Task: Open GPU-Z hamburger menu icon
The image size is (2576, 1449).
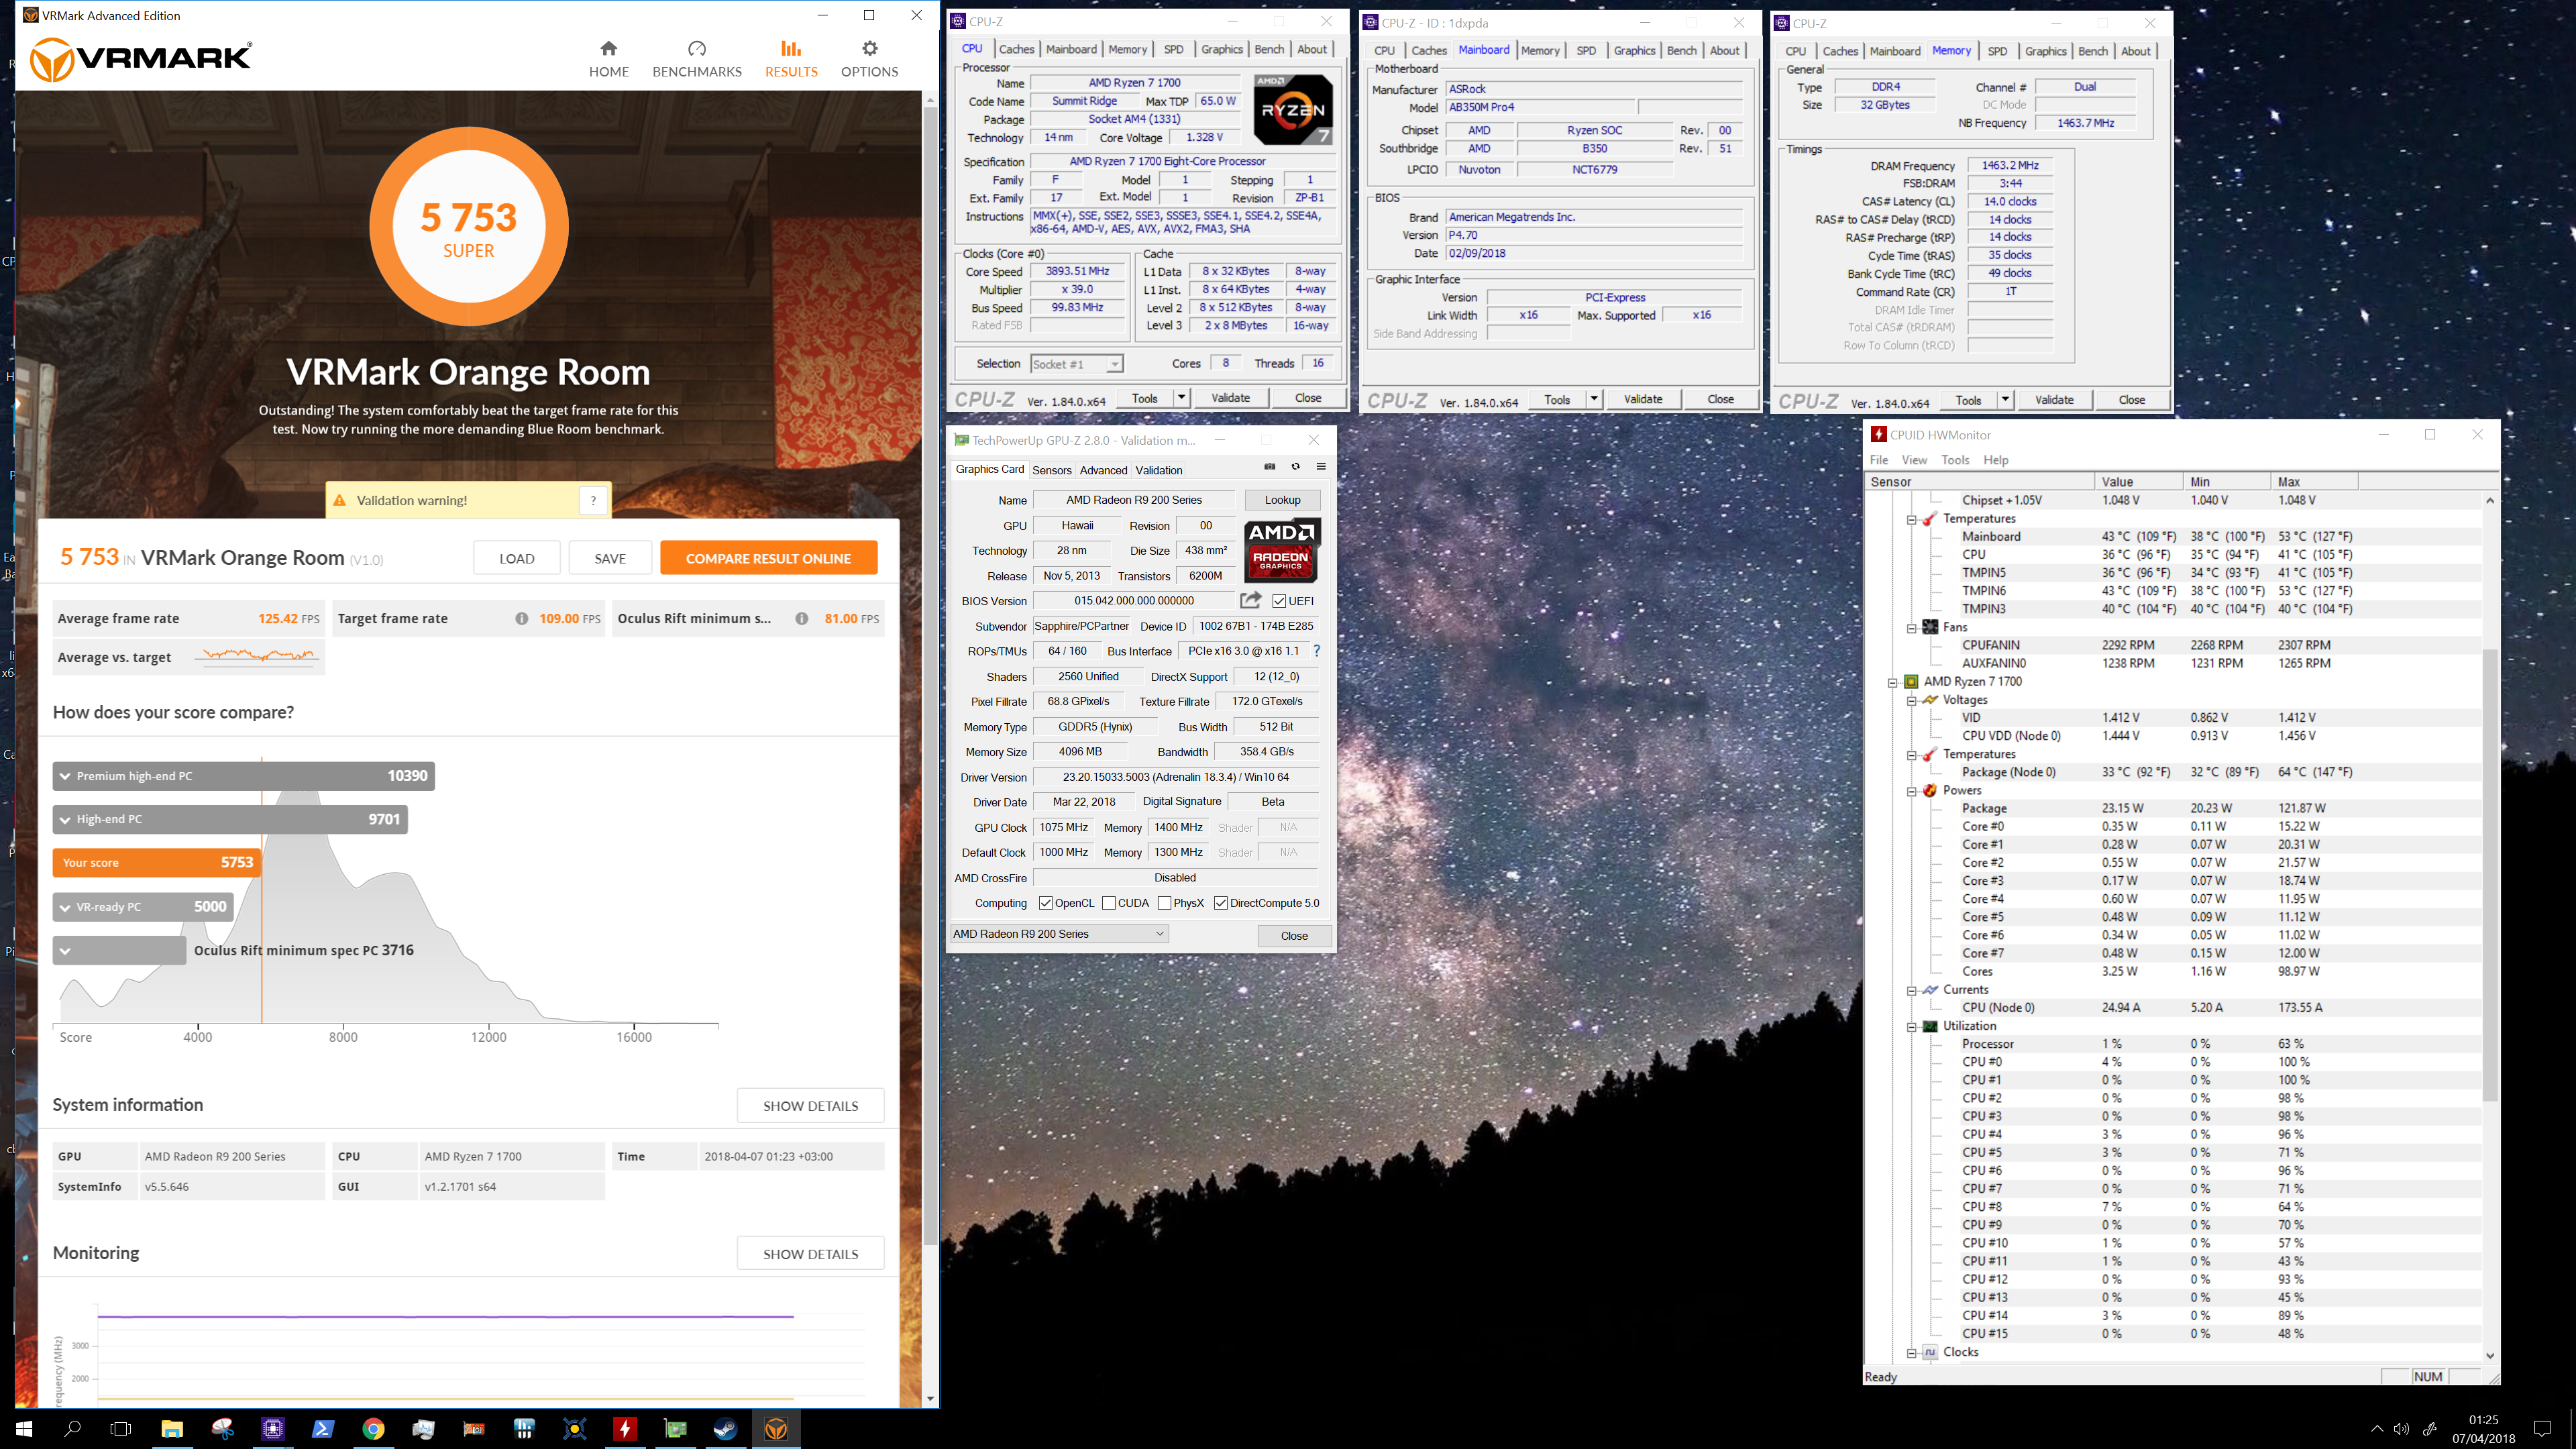Action: (x=1320, y=467)
